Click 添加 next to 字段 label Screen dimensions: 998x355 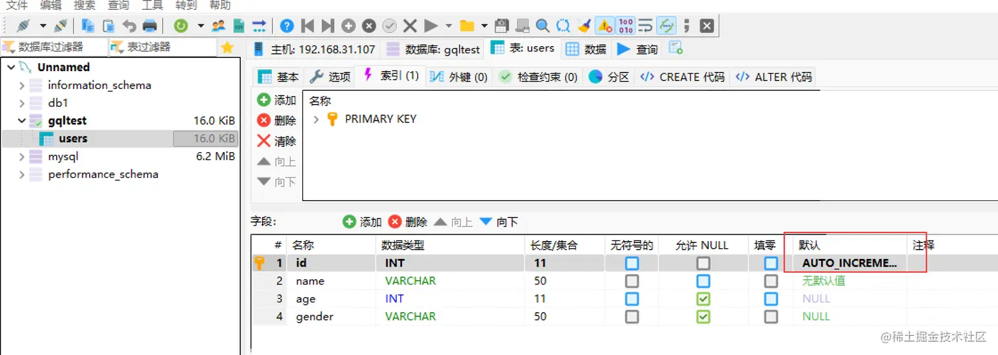tap(362, 222)
